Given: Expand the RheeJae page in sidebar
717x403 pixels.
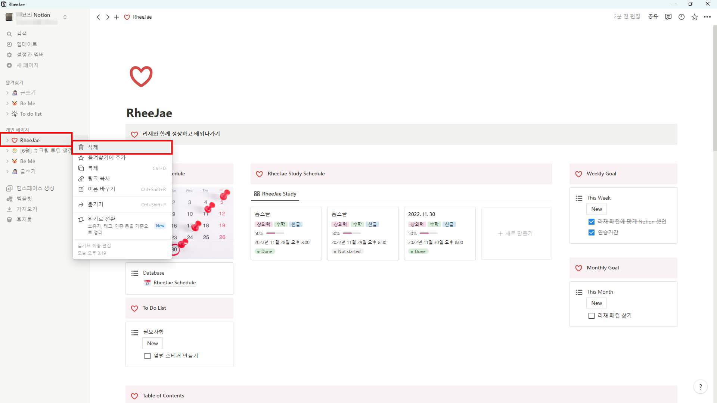Looking at the screenshot, I should pos(7,140).
